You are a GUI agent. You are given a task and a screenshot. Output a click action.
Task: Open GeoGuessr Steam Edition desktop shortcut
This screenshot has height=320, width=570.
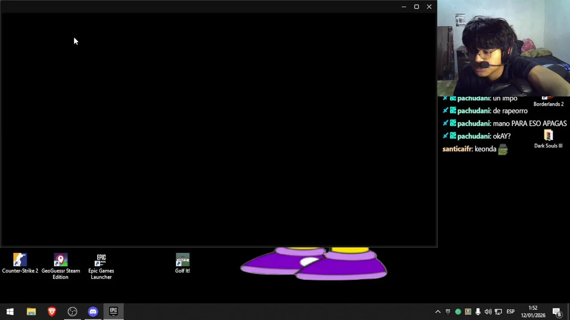(61, 267)
